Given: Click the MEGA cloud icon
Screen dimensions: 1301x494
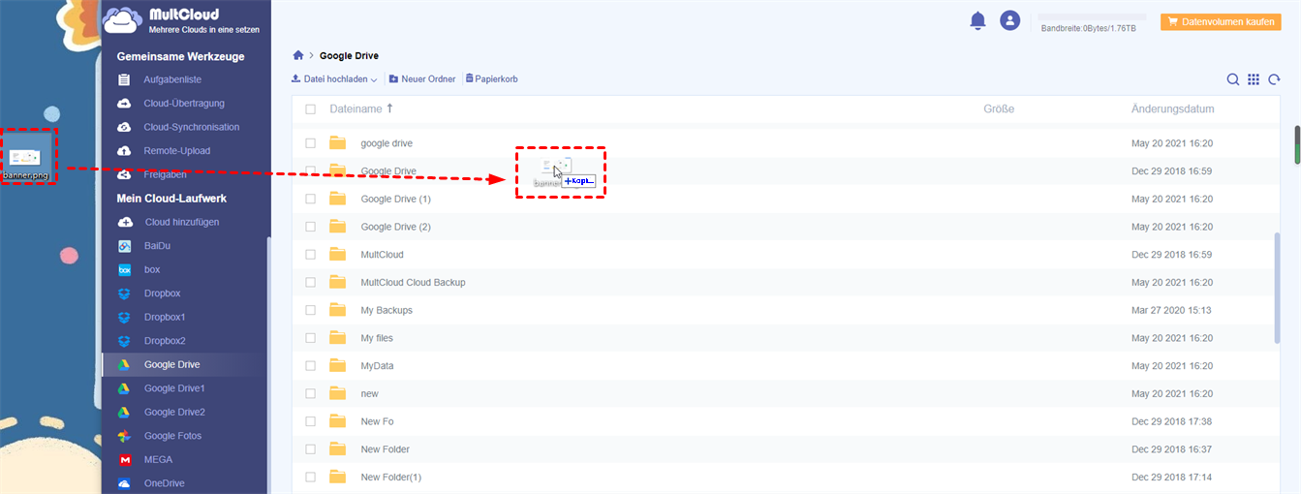Looking at the screenshot, I should point(124,459).
